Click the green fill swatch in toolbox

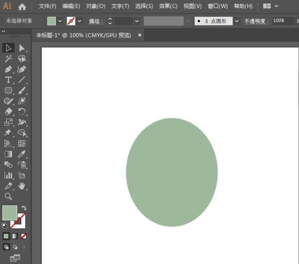tap(10, 212)
